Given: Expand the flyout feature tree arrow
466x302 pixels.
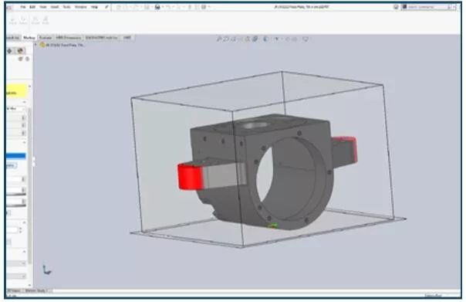Looking at the screenshot, I should (x=36, y=45).
